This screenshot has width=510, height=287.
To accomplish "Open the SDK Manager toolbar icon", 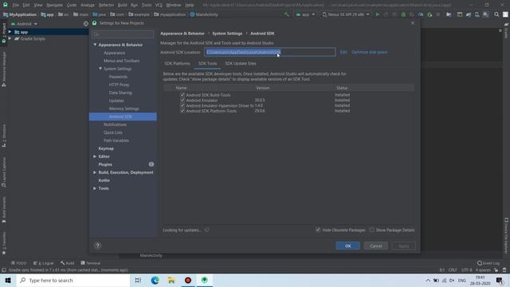I will [x=486, y=14].
